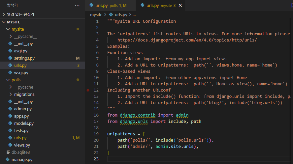Close the urls.py mysite tab
293x164 pixels.
180,5
